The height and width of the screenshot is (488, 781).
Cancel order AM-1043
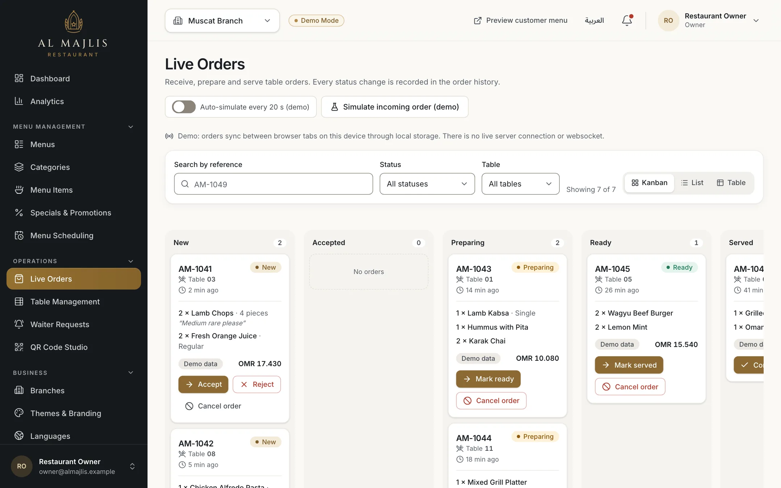(491, 401)
